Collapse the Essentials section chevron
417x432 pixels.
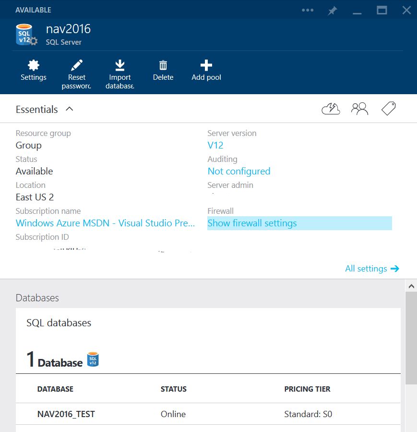70,109
